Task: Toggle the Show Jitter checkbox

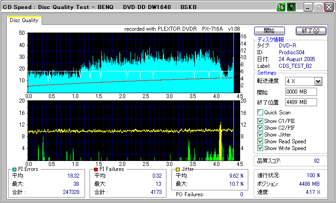Action: tap(260, 134)
